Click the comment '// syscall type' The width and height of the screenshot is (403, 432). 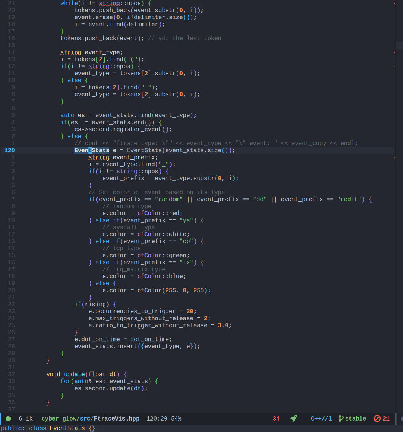pos(128,227)
